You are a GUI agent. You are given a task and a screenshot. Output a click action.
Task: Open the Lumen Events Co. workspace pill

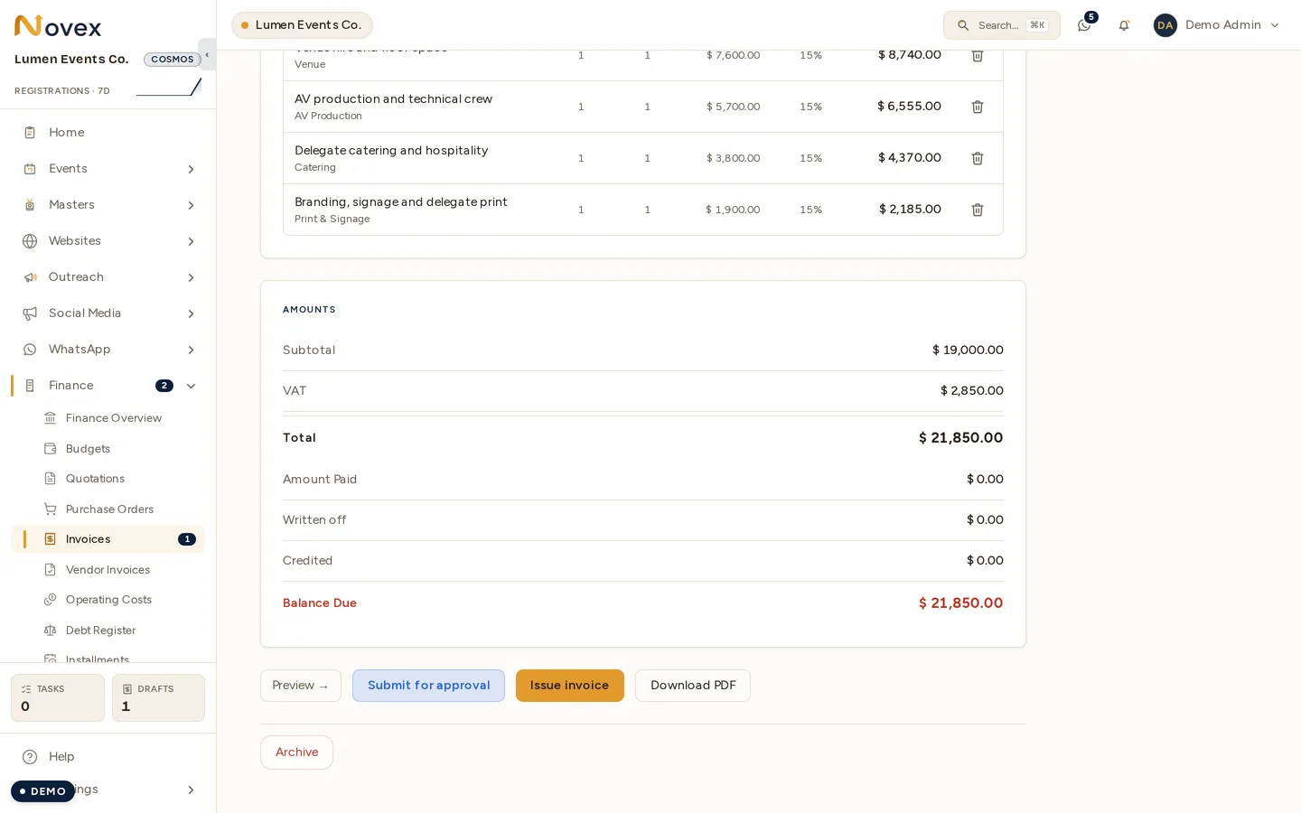tap(302, 25)
